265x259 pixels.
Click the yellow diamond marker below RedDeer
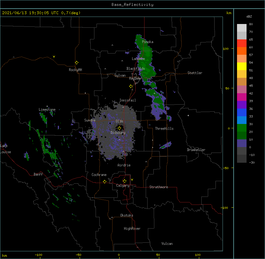(x=131, y=86)
